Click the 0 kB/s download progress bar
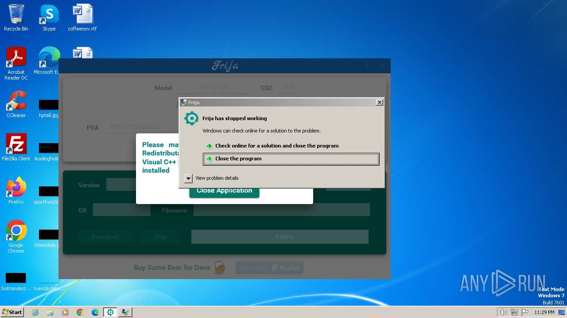 tap(280, 237)
